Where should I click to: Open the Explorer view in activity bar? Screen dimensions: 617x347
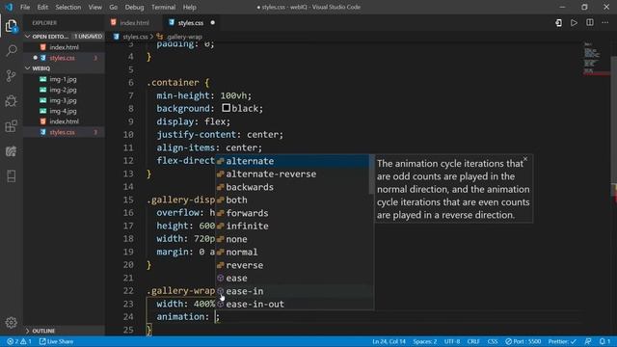tap(11, 26)
